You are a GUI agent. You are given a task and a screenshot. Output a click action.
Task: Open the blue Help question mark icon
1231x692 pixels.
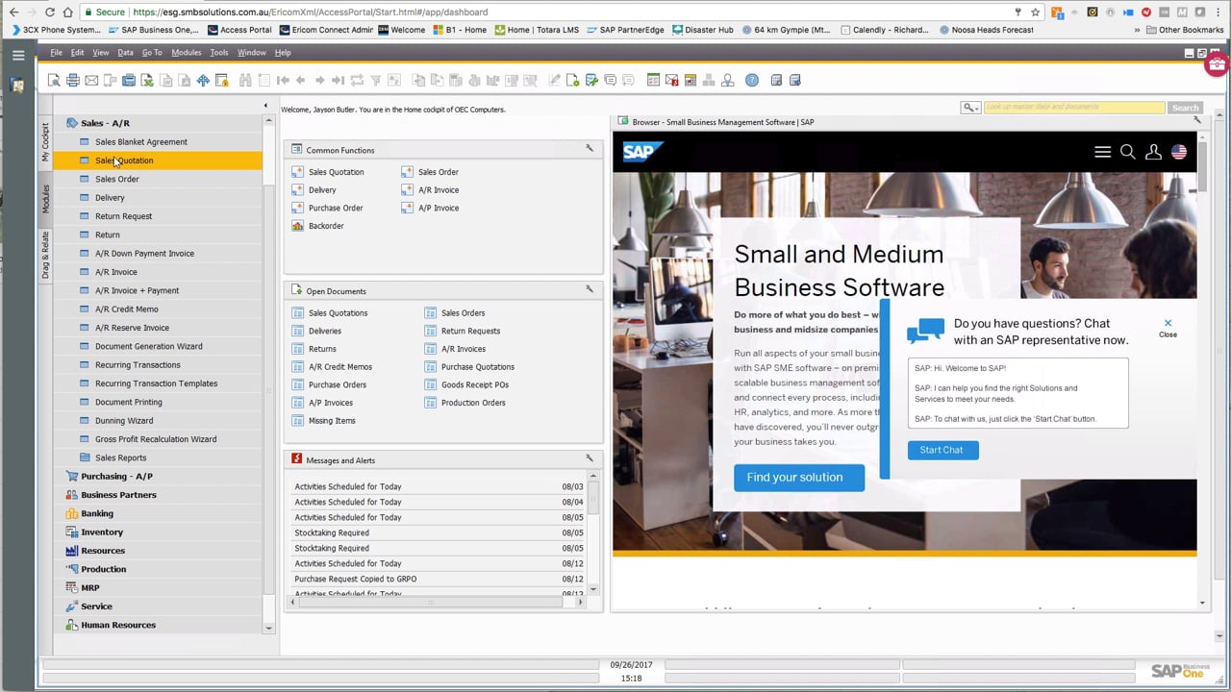tap(752, 81)
